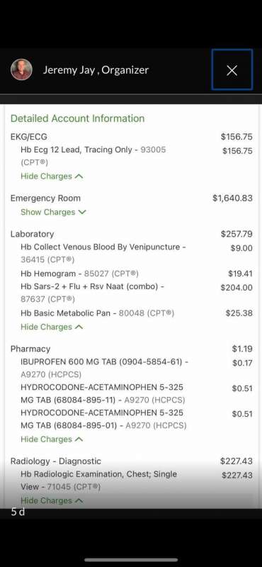The height and width of the screenshot is (567, 262).
Task: Click up chevron in Laboratory section
Action: pos(79,327)
